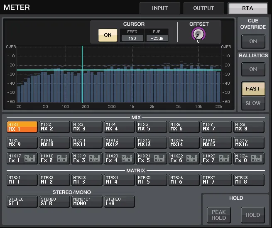Select the OFFSET knob
Viewport: 272px width, 228px height.
click(198, 34)
